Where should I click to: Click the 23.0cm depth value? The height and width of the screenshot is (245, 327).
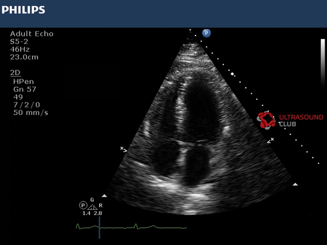pos(24,57)
